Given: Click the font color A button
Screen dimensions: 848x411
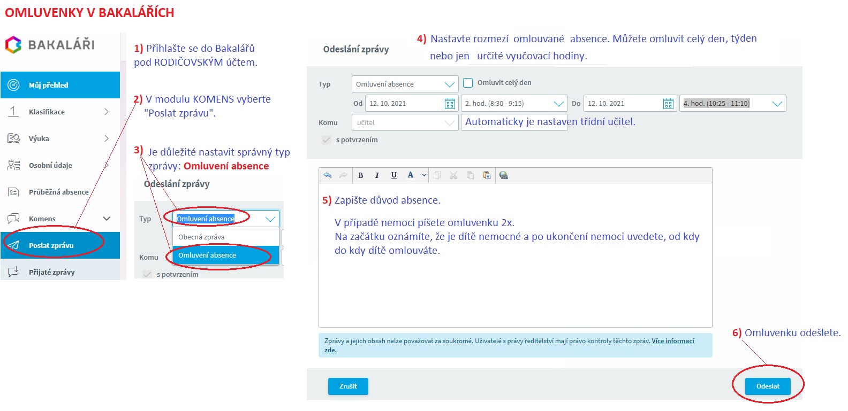Looking at the screenshot, I should coord(411,175).
